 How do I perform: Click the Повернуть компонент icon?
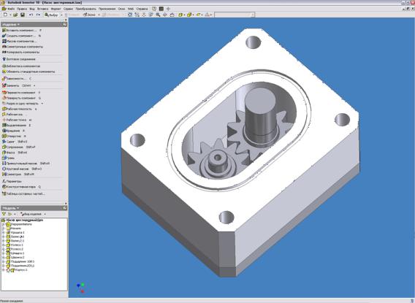[x=4, y=98]
